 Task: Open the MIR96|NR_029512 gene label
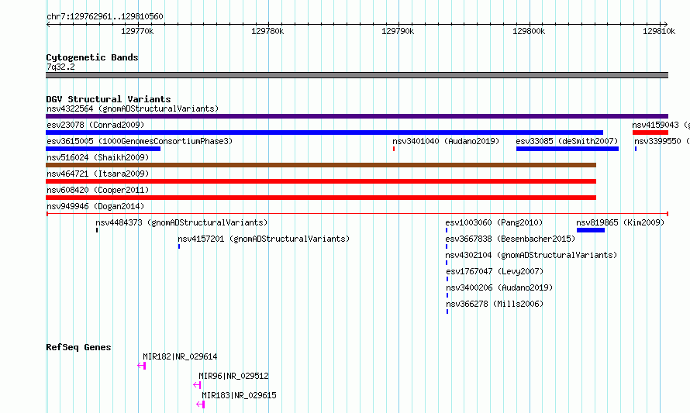(x=233, y=376)
